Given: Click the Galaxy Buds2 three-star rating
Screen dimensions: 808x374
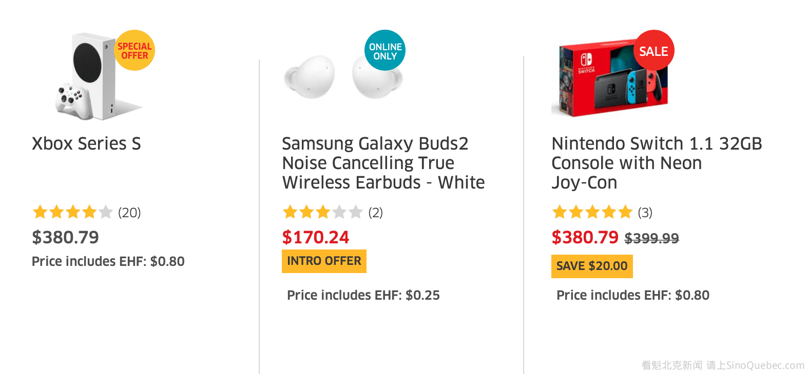Looking at the screenshot, I should (x=322, y=212).
